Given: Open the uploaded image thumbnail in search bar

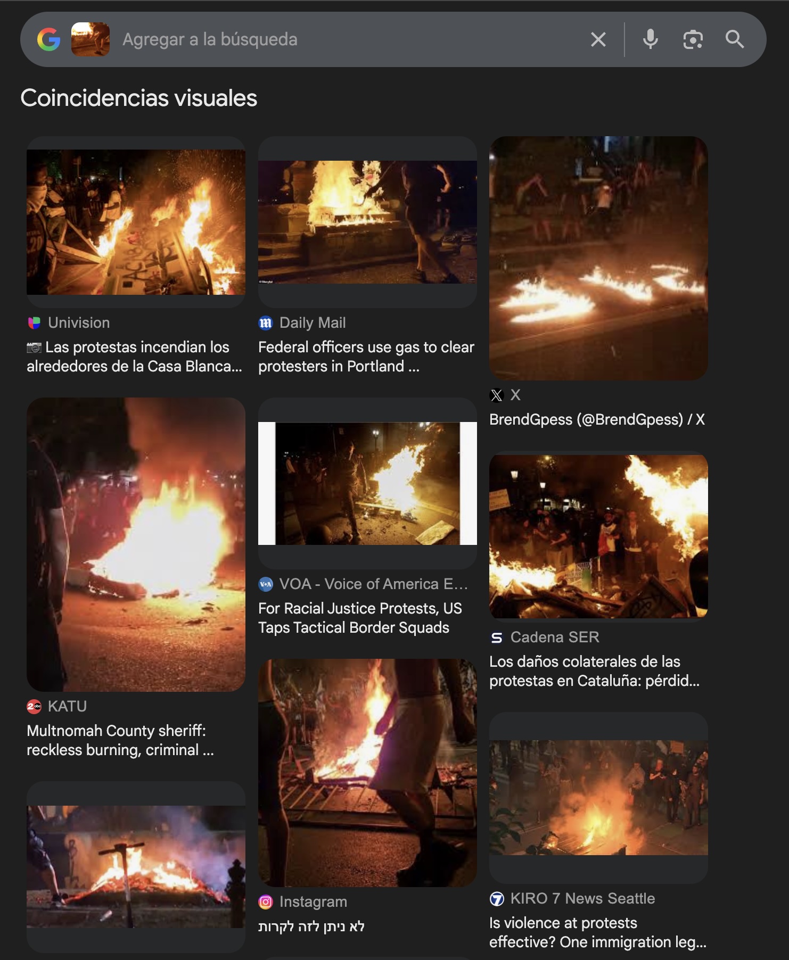Looking at the screenshot, I should click(91, 39).
